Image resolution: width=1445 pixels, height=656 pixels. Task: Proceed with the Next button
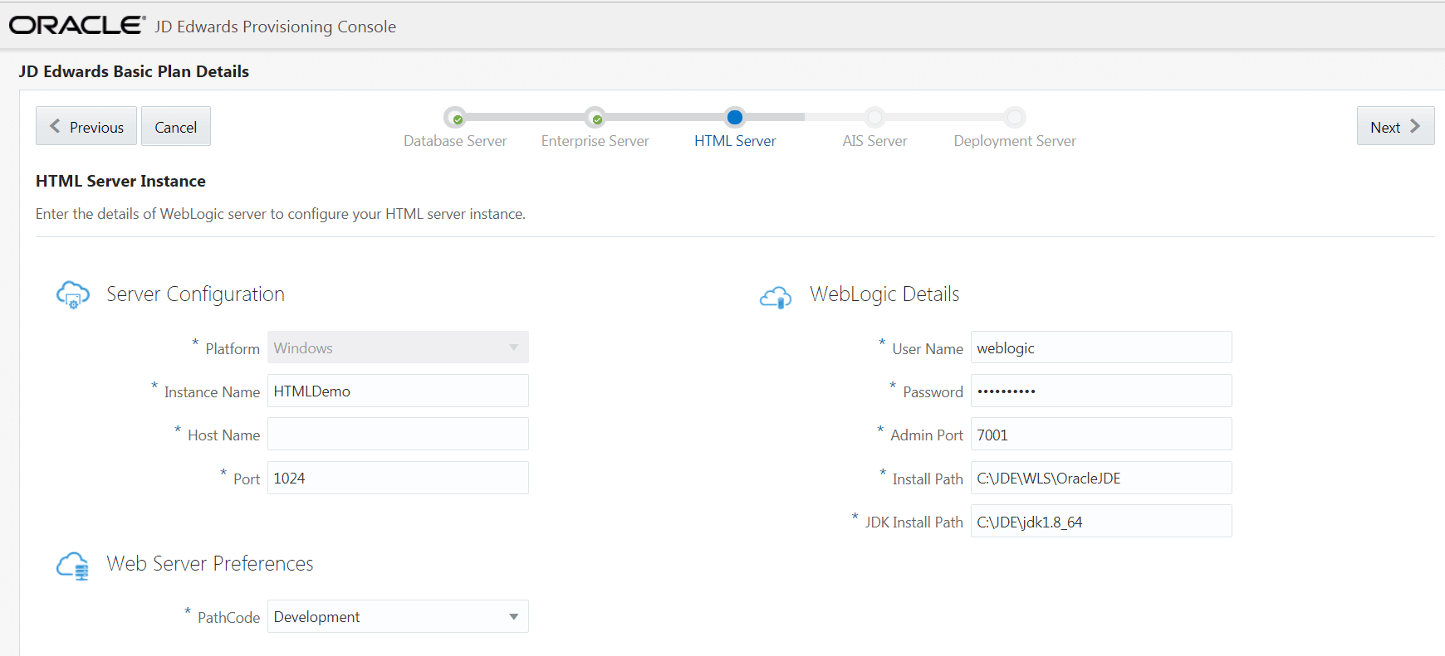tap(1395, 126)
